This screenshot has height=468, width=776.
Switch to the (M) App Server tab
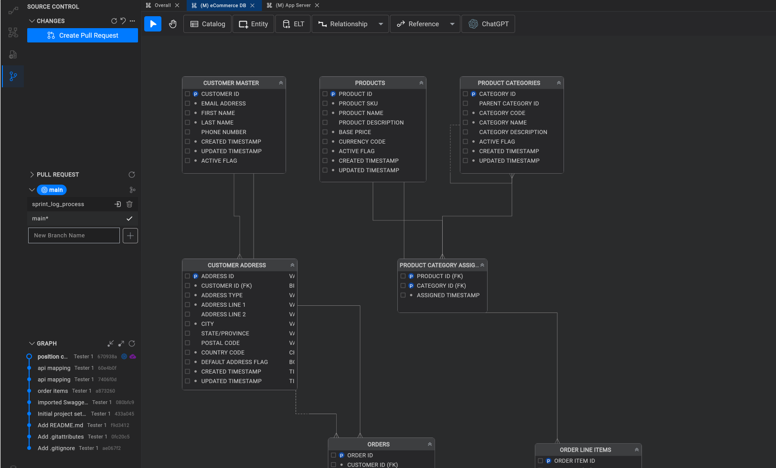[x=293, y=5]
